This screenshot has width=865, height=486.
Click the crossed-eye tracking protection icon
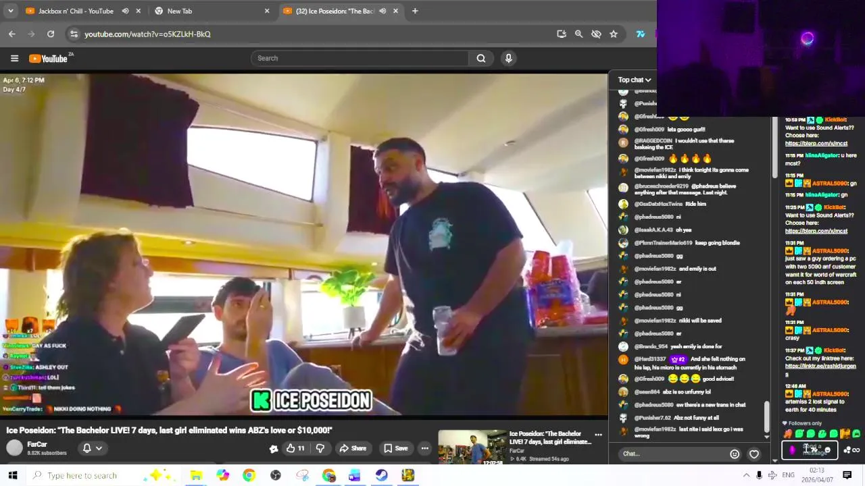pyautogui.click(x=596, y=34)
